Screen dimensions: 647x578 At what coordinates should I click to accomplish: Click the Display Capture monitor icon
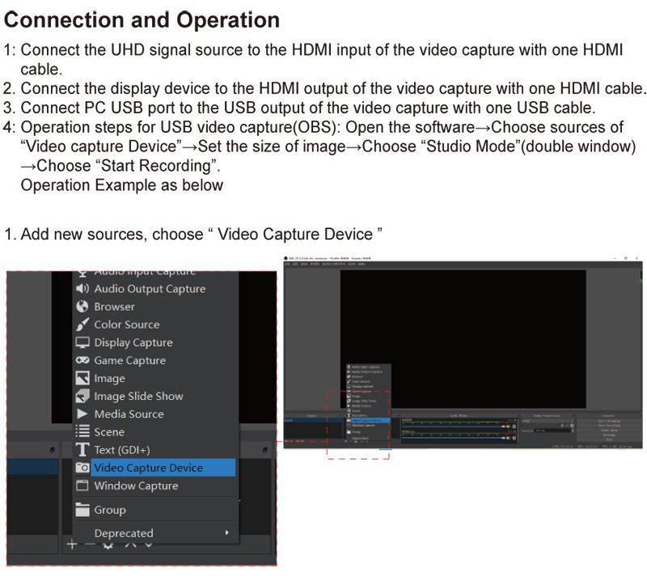coord(82,342)
